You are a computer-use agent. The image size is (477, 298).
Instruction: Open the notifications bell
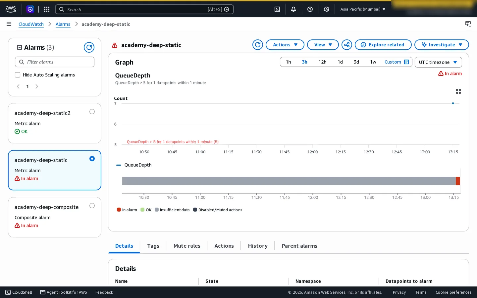[x=293, y=9]
